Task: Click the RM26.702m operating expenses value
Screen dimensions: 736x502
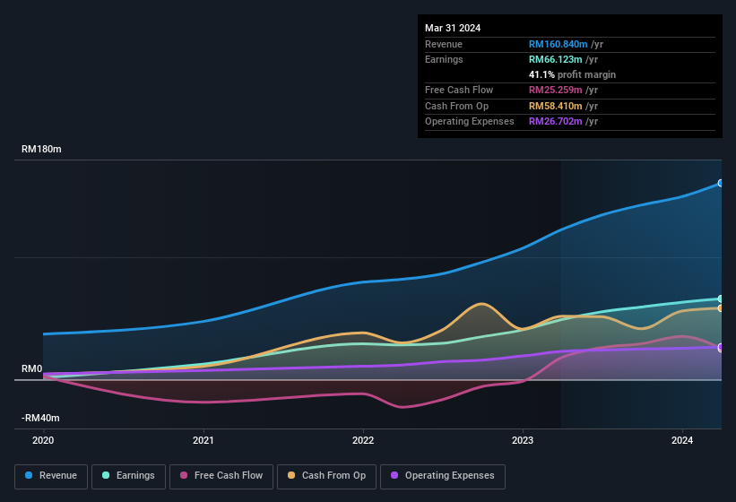Action: tap(555, 121)
